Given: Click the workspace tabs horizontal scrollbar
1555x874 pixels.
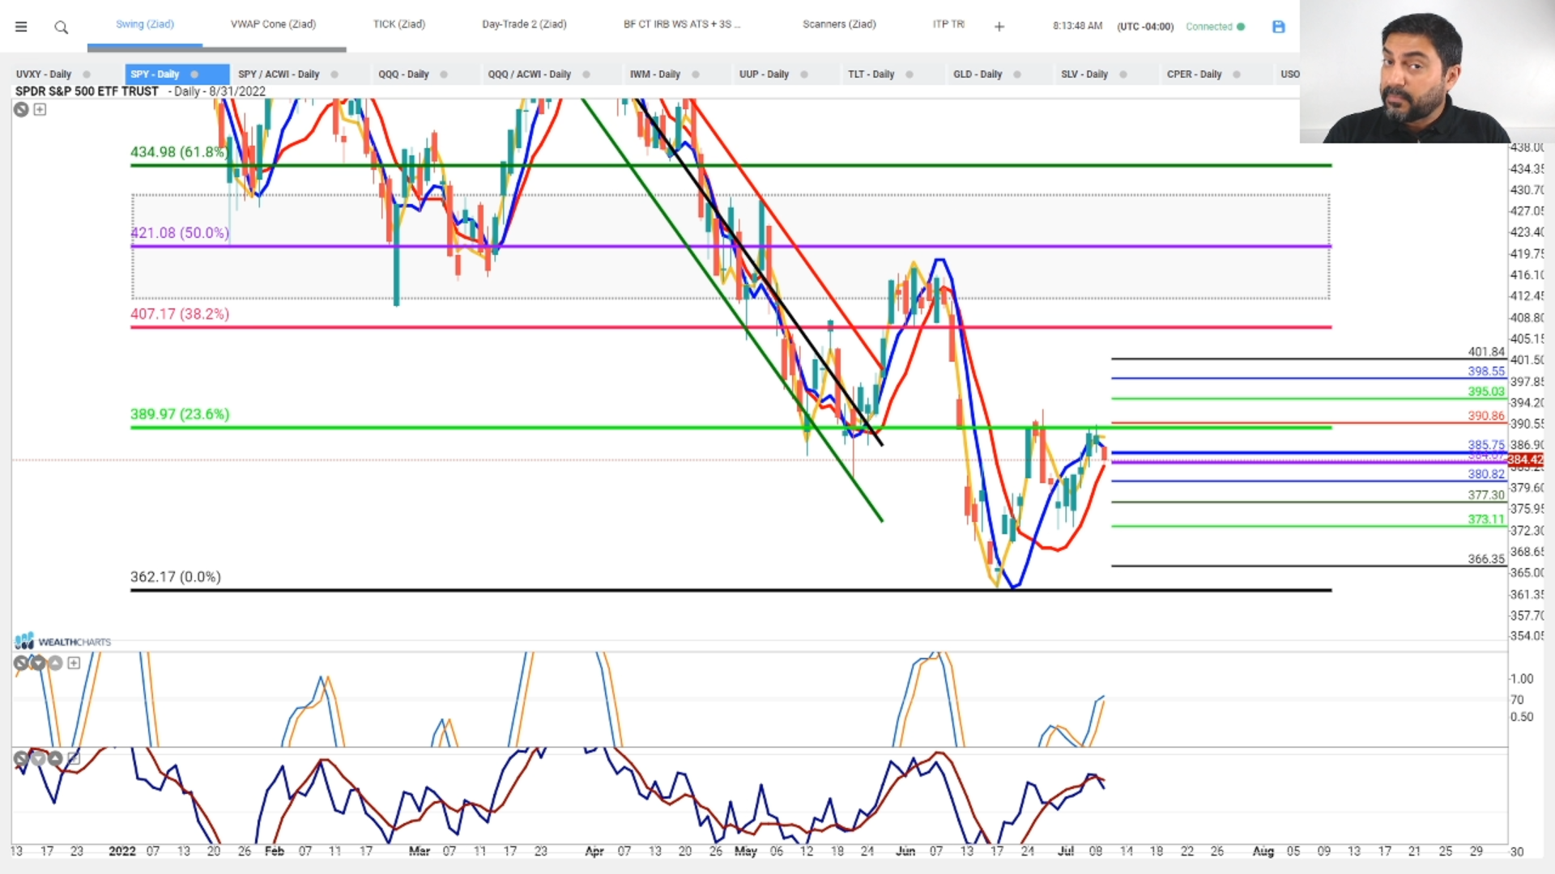Looking at the screenshot, I should pyautogui.click(x=216, y=50).
